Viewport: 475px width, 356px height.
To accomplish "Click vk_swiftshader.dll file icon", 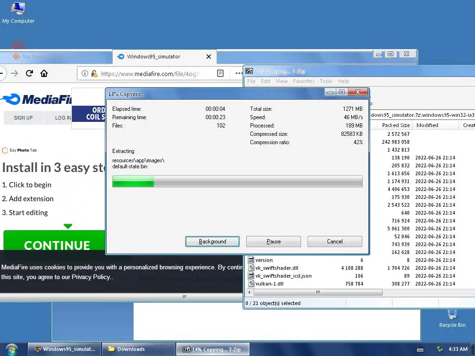I will [x=251, y=267].
